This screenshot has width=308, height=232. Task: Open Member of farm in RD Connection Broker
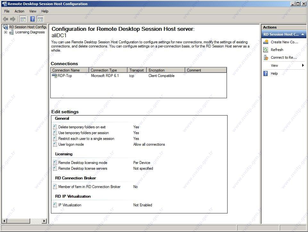click(x=89, y=186)
